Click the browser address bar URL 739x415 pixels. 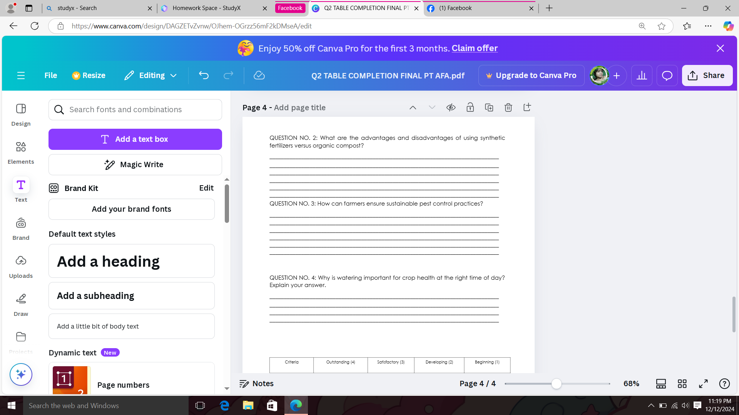point(191,26)
